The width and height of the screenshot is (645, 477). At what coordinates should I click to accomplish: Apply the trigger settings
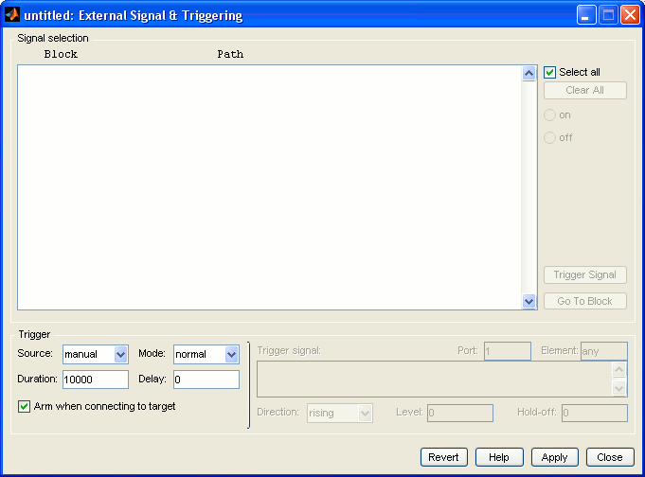click(554, 457)
